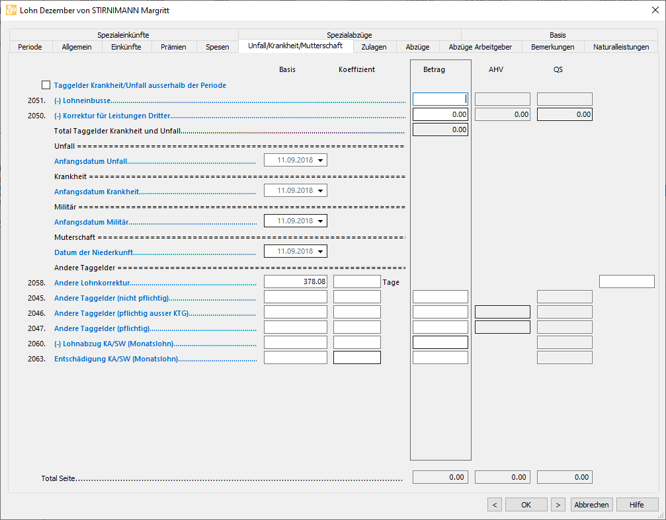Click the payroll app icon in title bar
The height and width of the screenshot is (520, 666).
[x=11, y=10]
